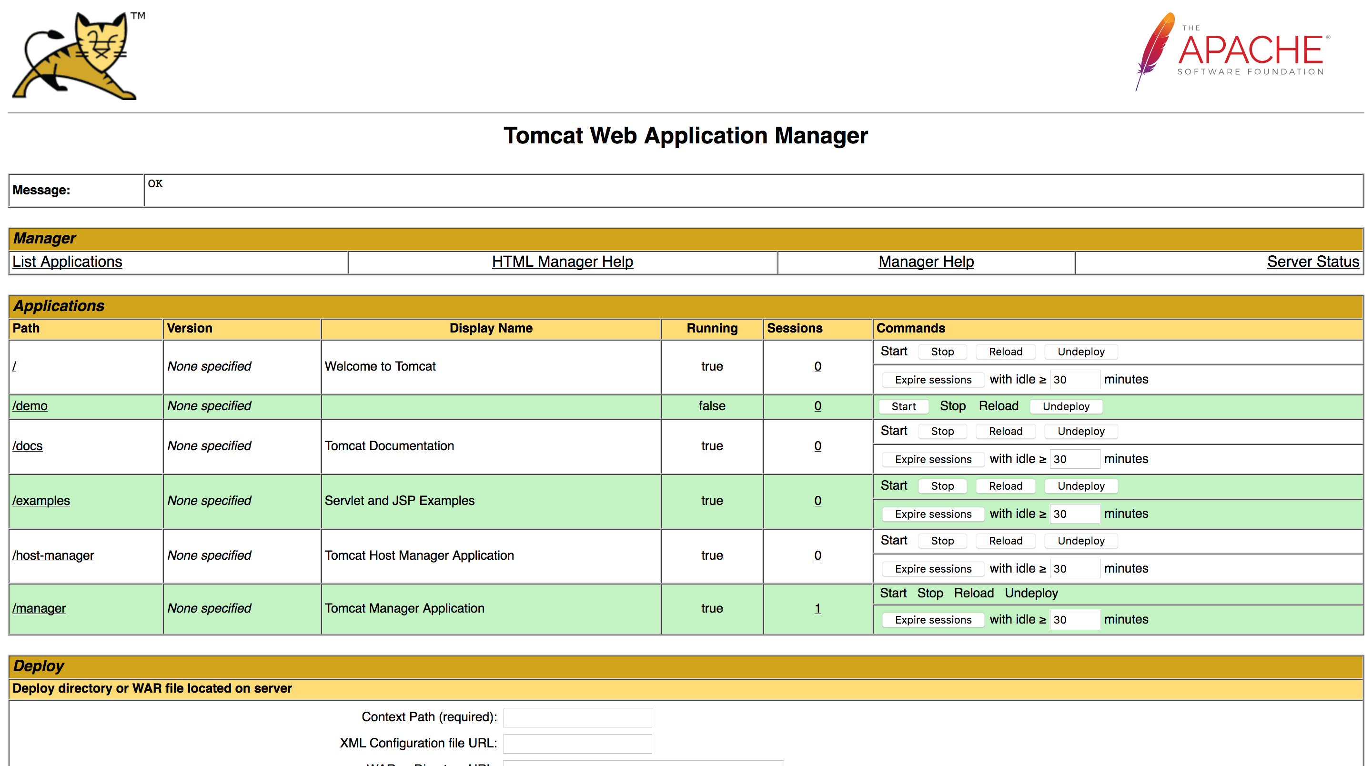
Task: Expire sessions for Welcome to Tomcat app
Action: pos(933,379)
